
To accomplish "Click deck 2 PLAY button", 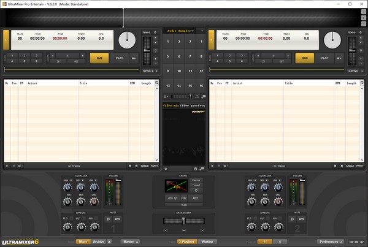I will [x=325, y=58].
